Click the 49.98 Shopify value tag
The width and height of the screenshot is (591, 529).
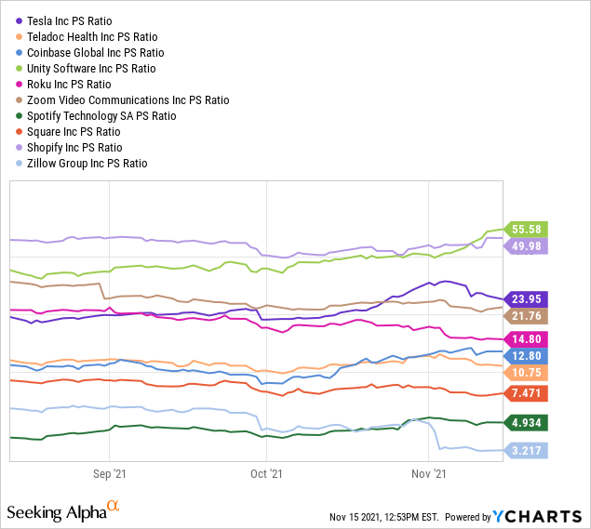526,245
